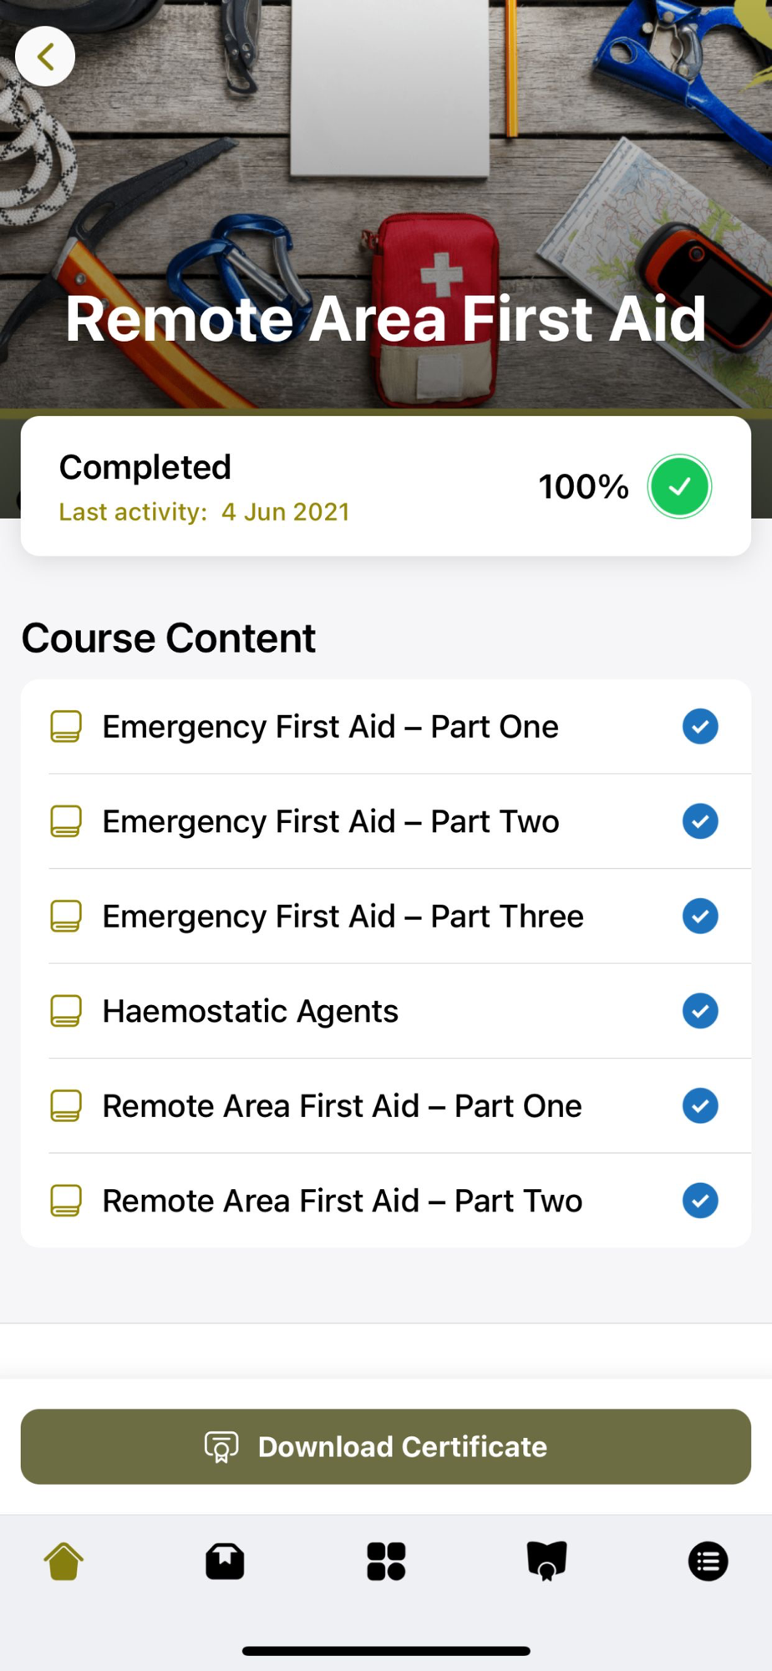Click checkmark for Emergency First Aid Part Three
This screenshot has height=1671, width=772.
pyautogui.click(x=700, y=916)
